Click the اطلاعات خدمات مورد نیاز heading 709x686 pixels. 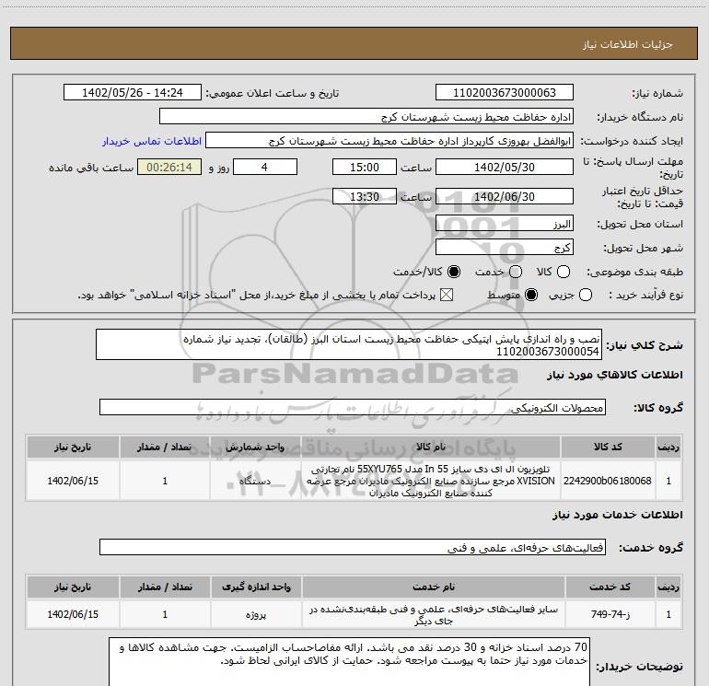pos(617,515)
